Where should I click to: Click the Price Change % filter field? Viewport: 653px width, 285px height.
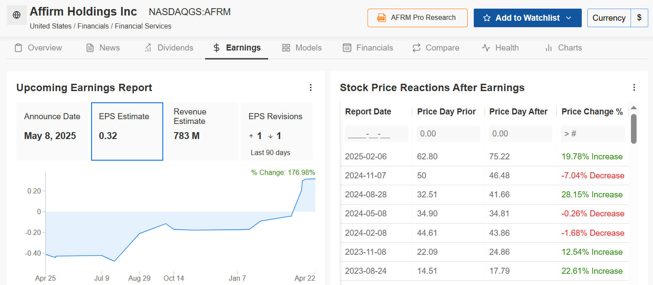tap(593, 134)
